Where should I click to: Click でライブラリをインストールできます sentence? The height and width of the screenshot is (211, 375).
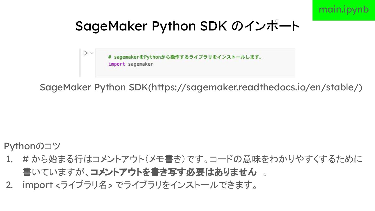(186, 185)
